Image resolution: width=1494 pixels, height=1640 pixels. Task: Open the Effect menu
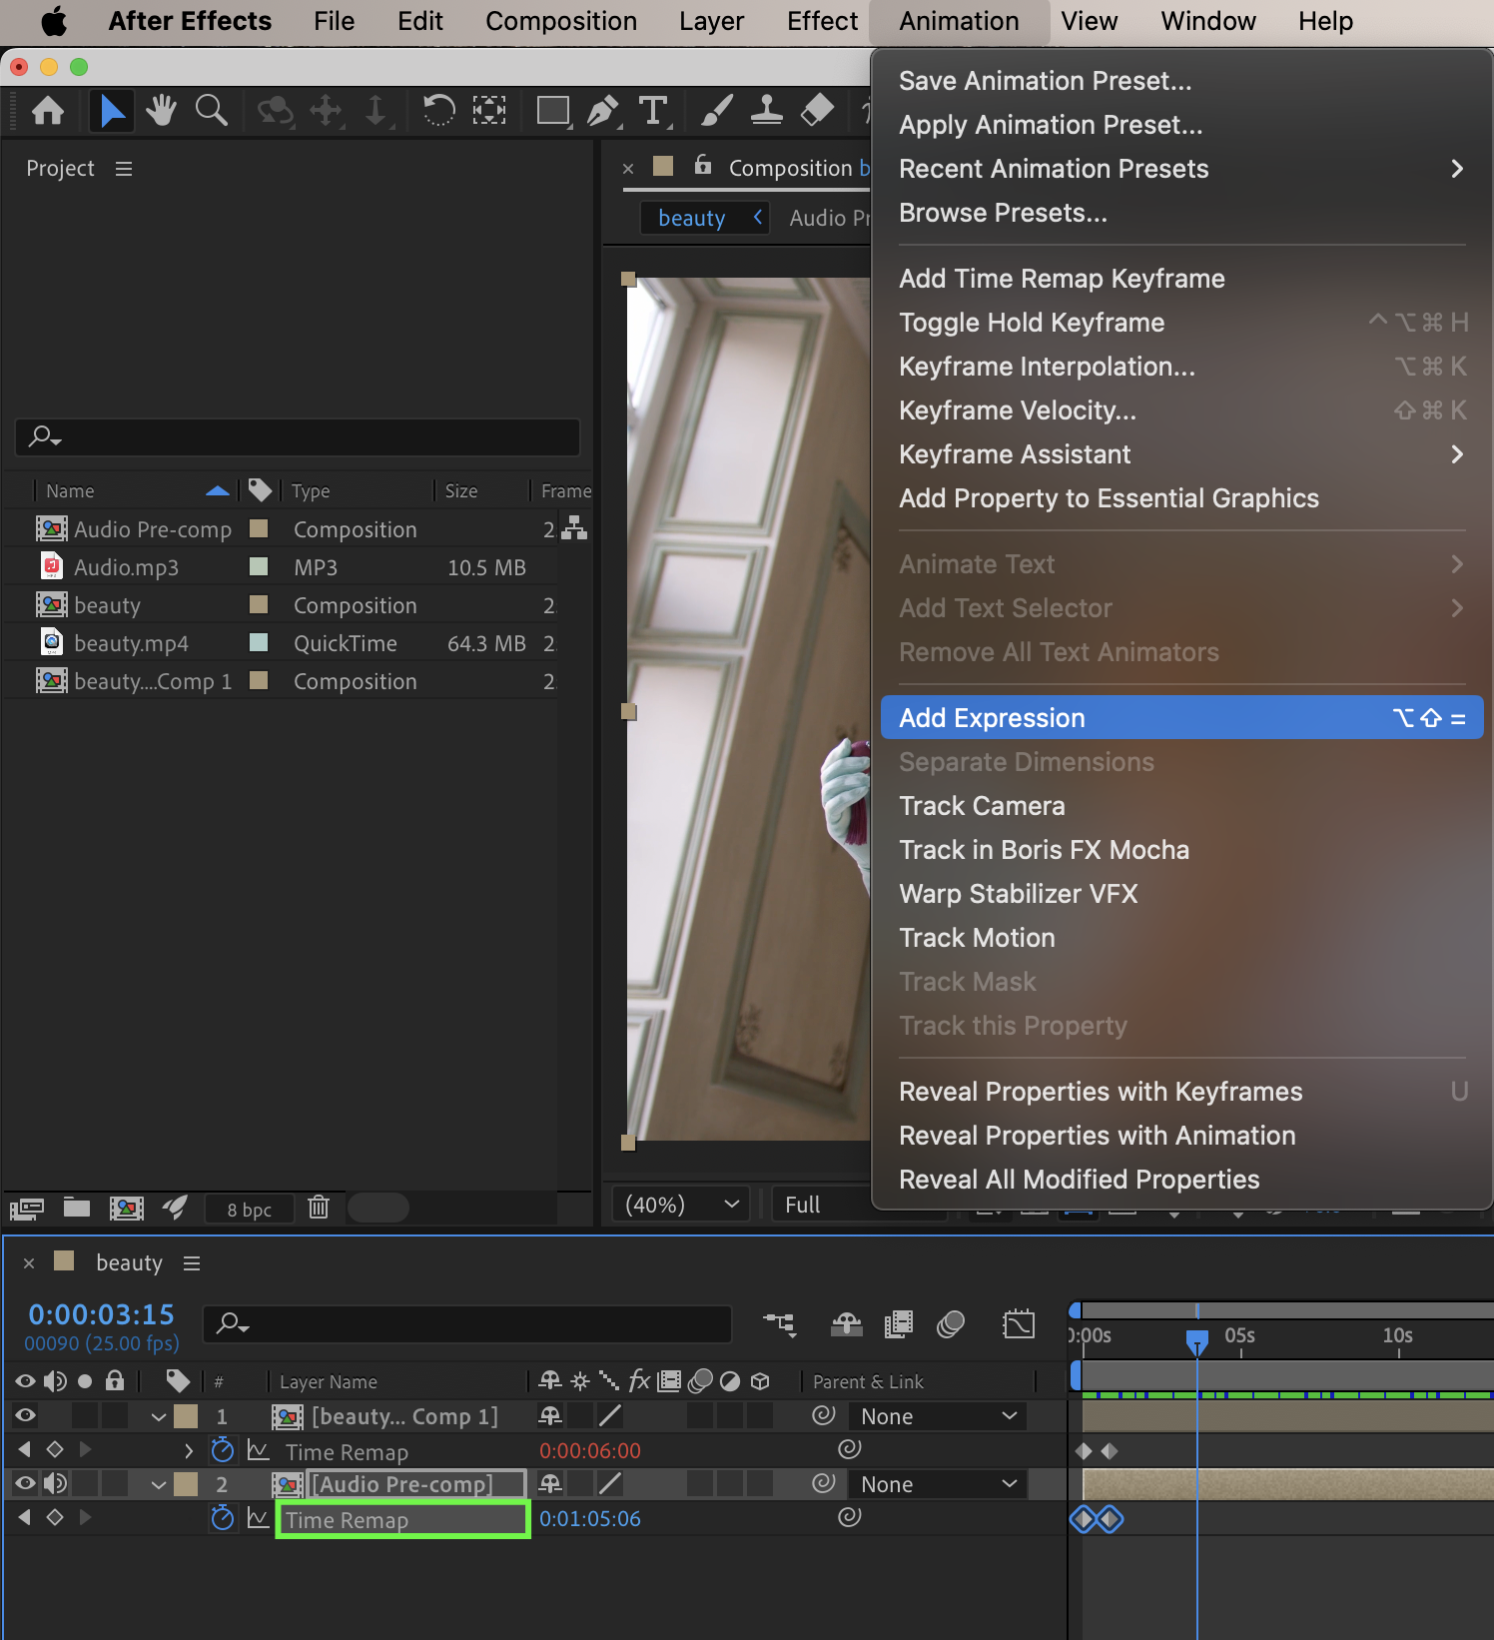pyautogui.click(x=822, y=21)
